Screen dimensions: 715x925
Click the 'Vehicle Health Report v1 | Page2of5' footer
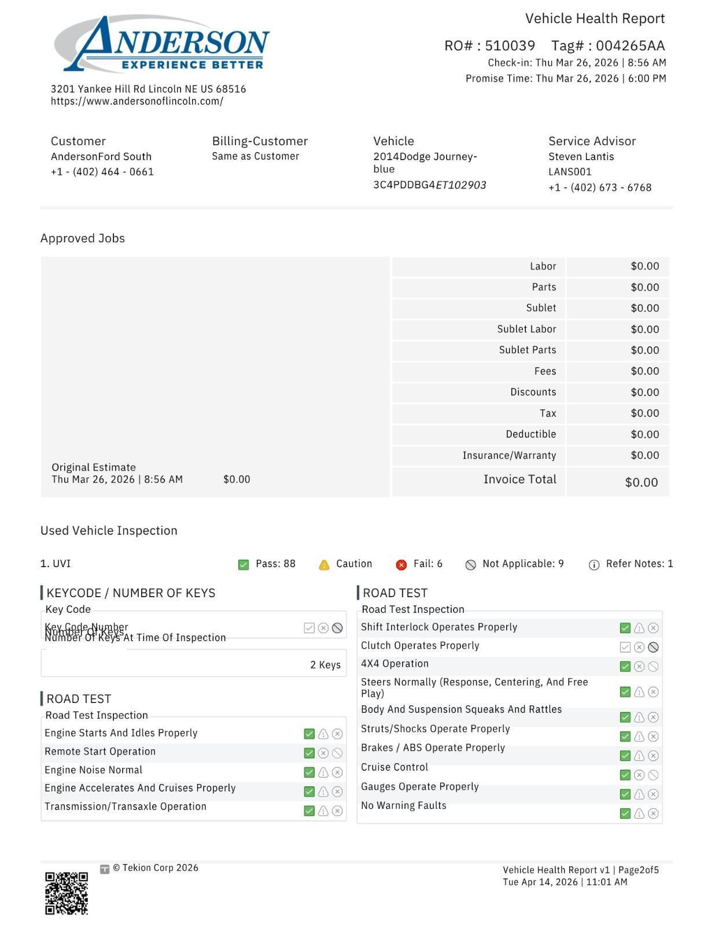point(581,870)
